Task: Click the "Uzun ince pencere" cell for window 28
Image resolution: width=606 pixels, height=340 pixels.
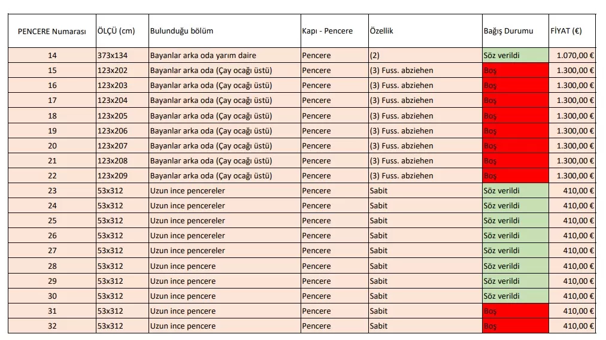Action: pos(183,266)
